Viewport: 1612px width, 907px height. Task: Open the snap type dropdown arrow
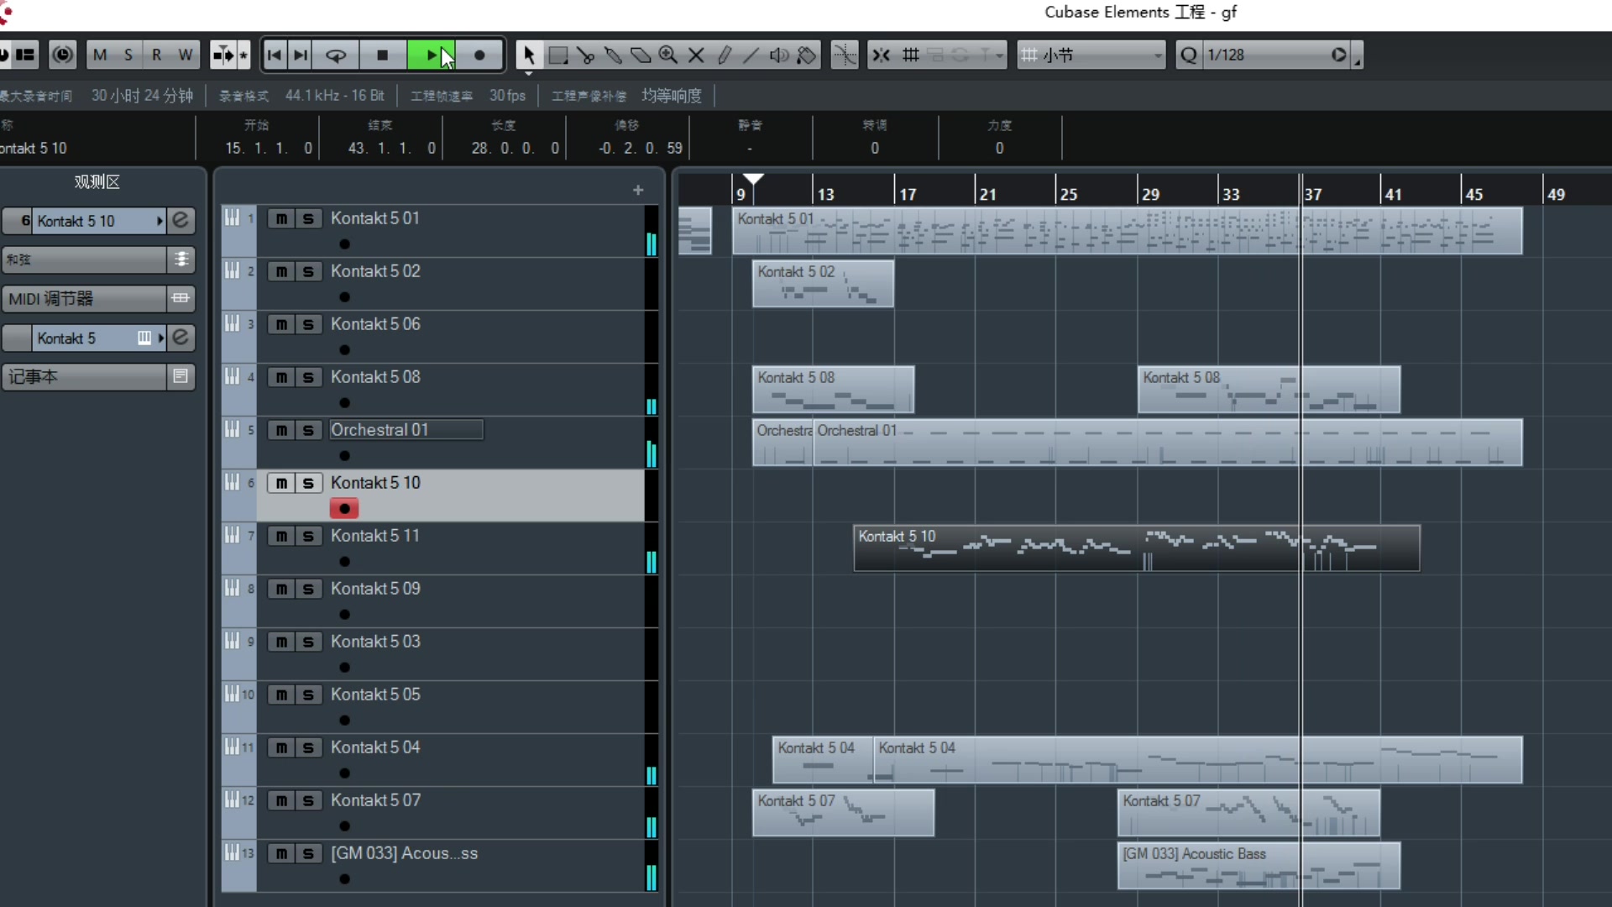tap(998, 55)
